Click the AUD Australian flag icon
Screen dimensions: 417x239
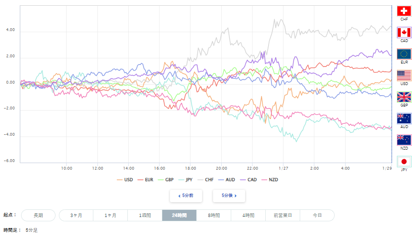(404, 119)
